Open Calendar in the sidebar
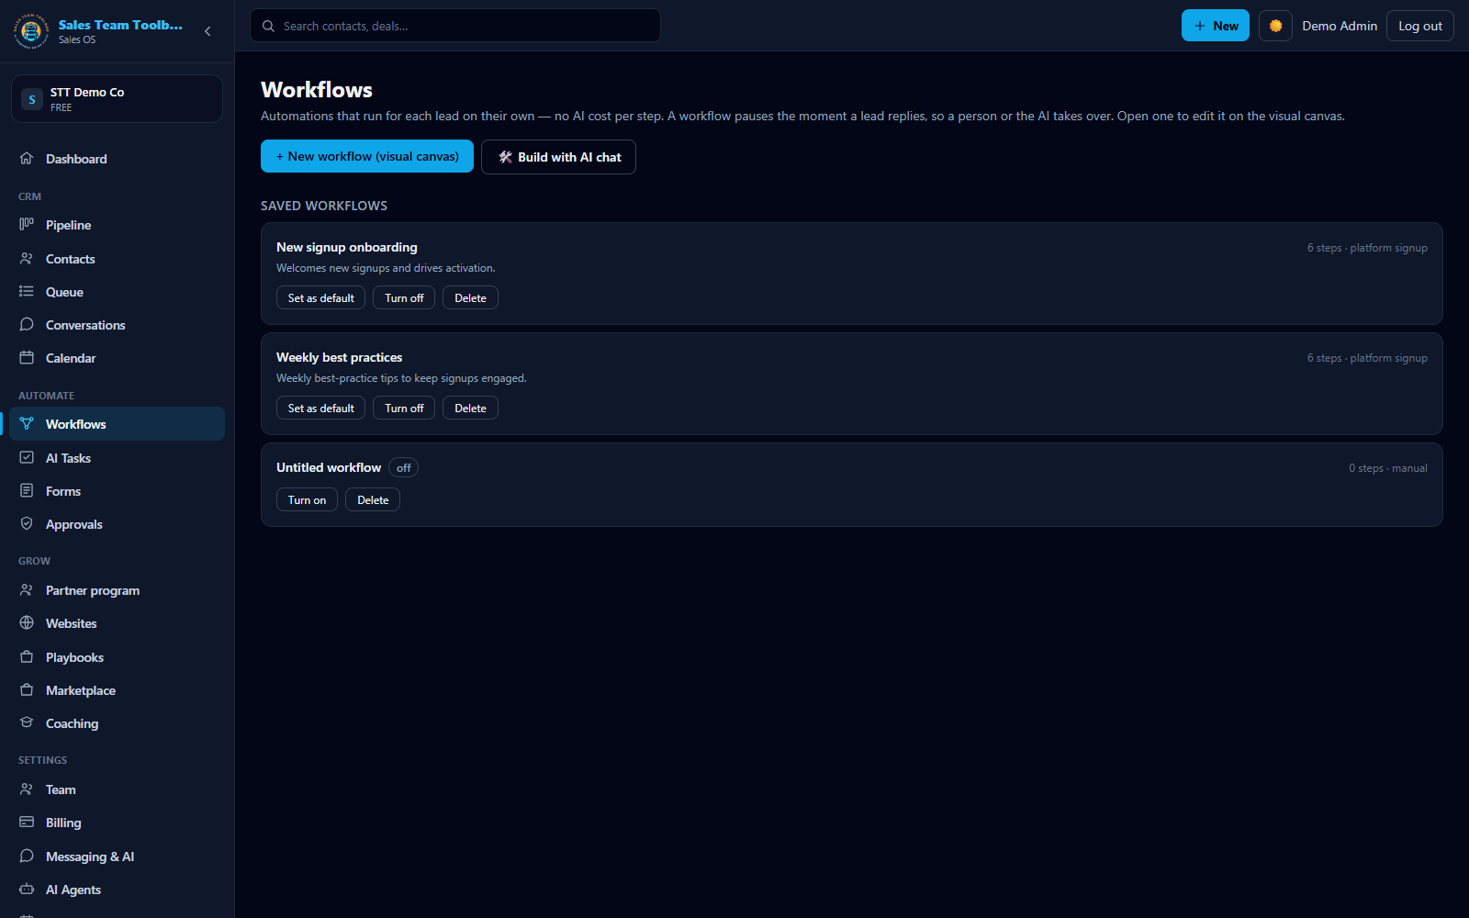The height and width of the screenshot is (918, 1469). (x=117, y=358)
